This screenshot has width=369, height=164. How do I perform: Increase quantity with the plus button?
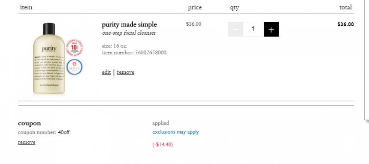[x=271, y=30]
